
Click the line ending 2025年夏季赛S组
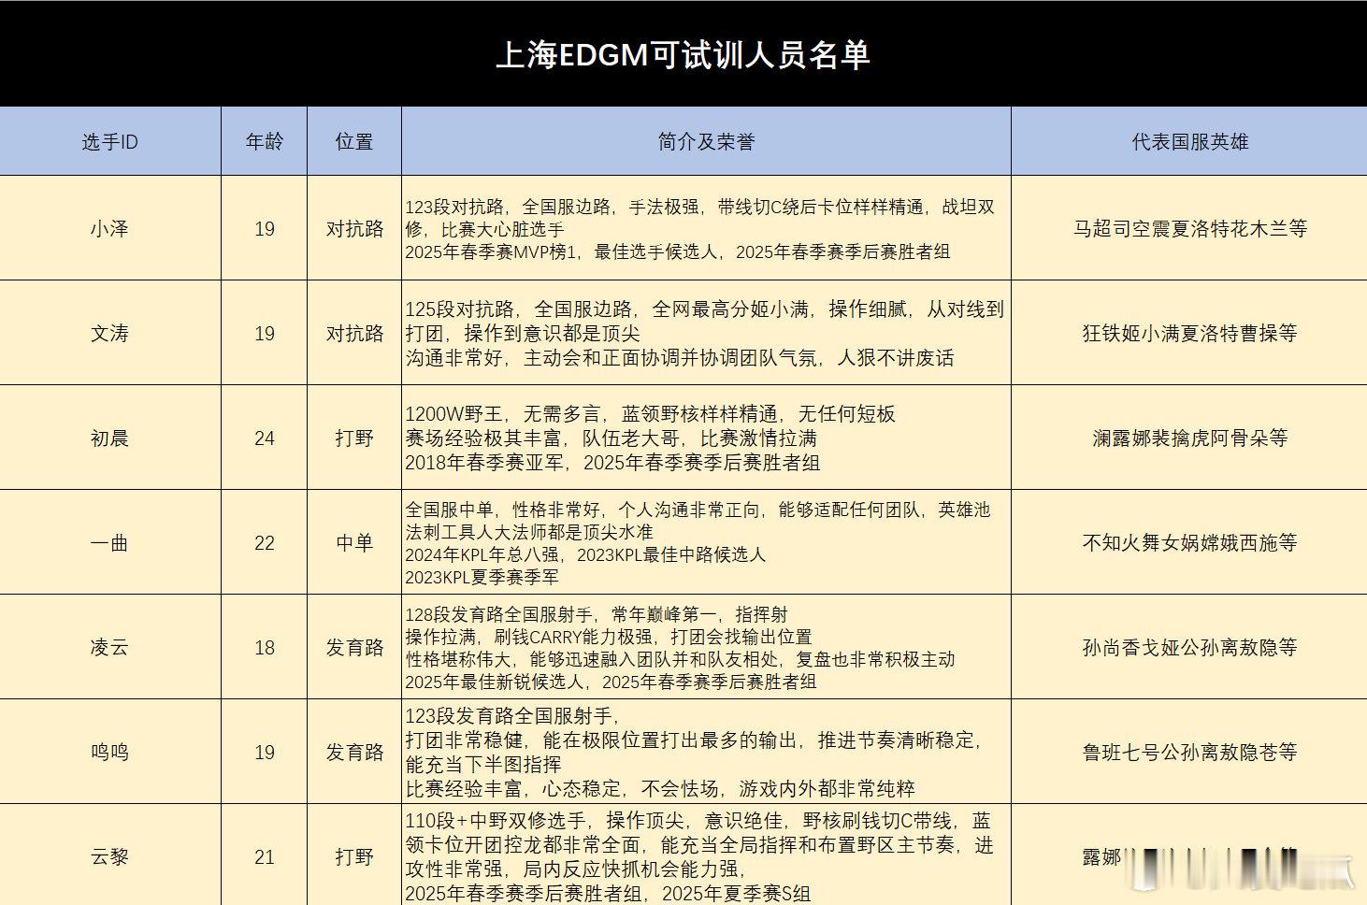[x=608, y=894]
